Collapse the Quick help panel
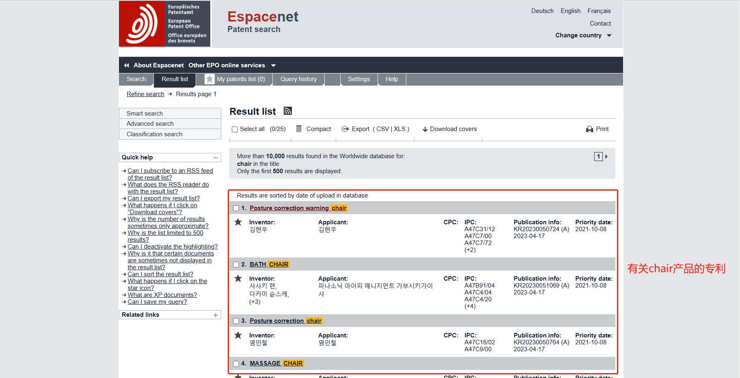 [216, 158]
